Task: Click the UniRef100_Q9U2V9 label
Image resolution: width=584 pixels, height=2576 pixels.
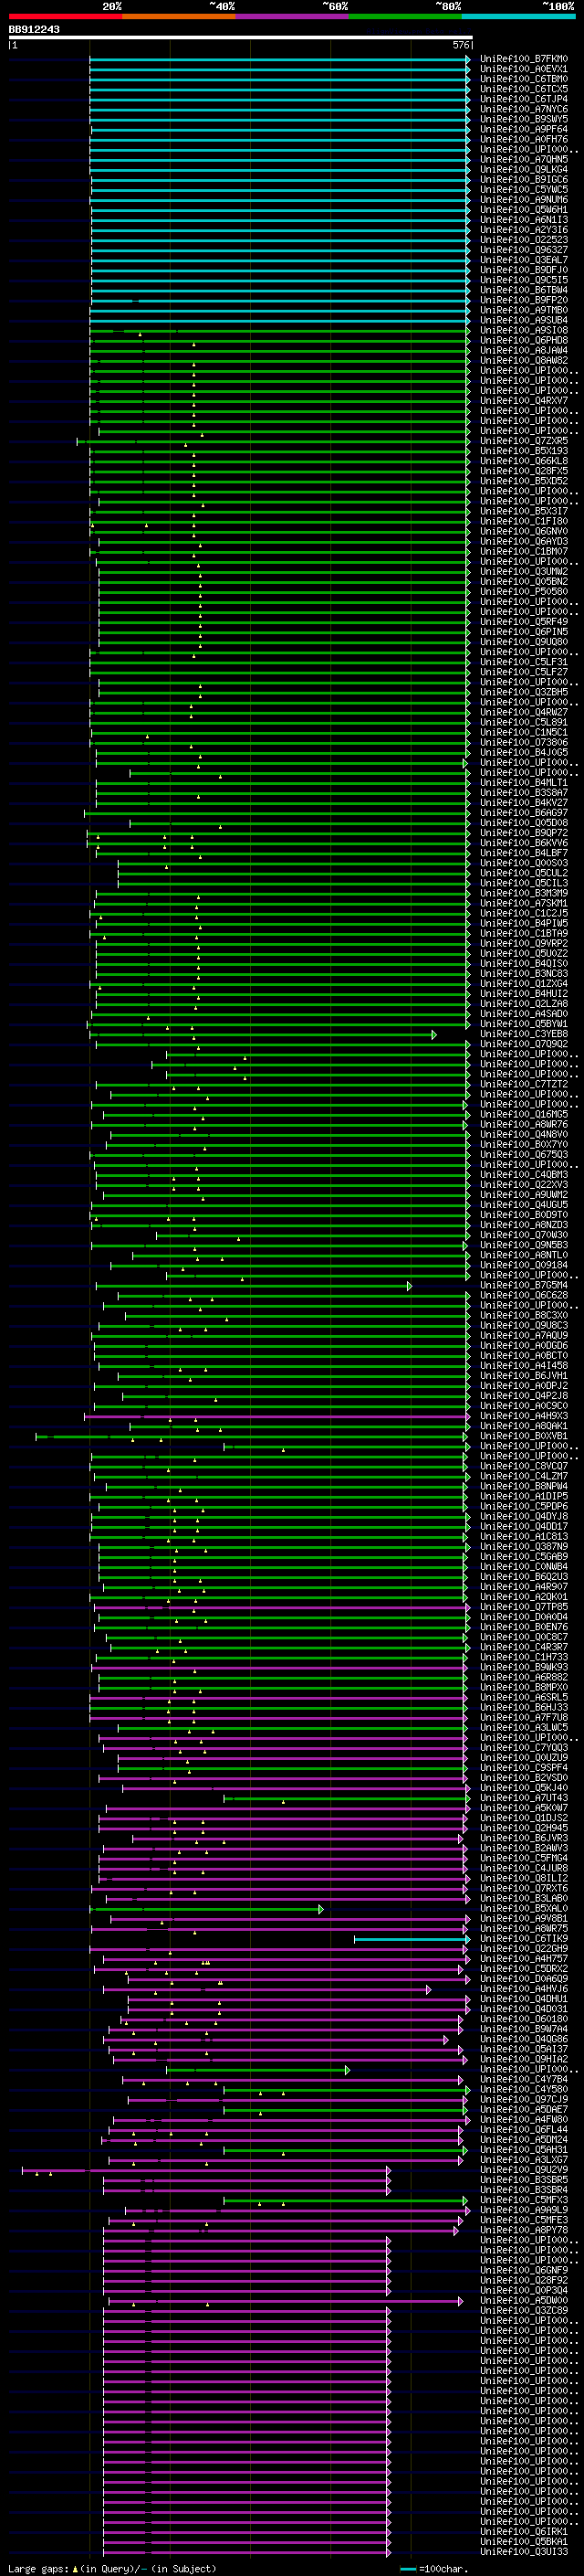Action: [524, 2170]
